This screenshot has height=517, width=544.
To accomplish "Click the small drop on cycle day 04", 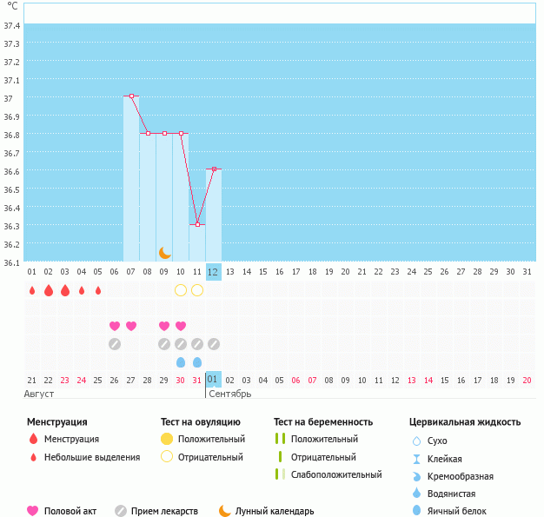I will click(x=82, y=290).
